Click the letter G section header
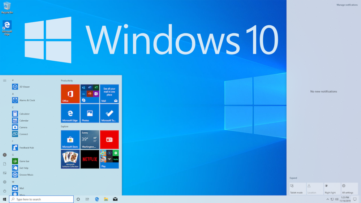 coord(13,155)
